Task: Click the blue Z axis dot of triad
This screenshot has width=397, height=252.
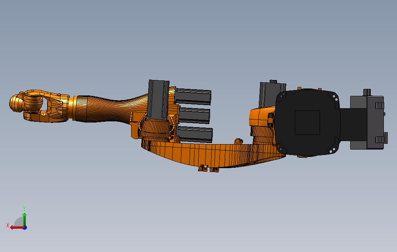Action: coord(25,228)
